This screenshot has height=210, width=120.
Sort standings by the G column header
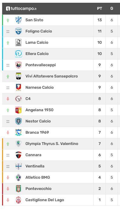tap(112, 9)
